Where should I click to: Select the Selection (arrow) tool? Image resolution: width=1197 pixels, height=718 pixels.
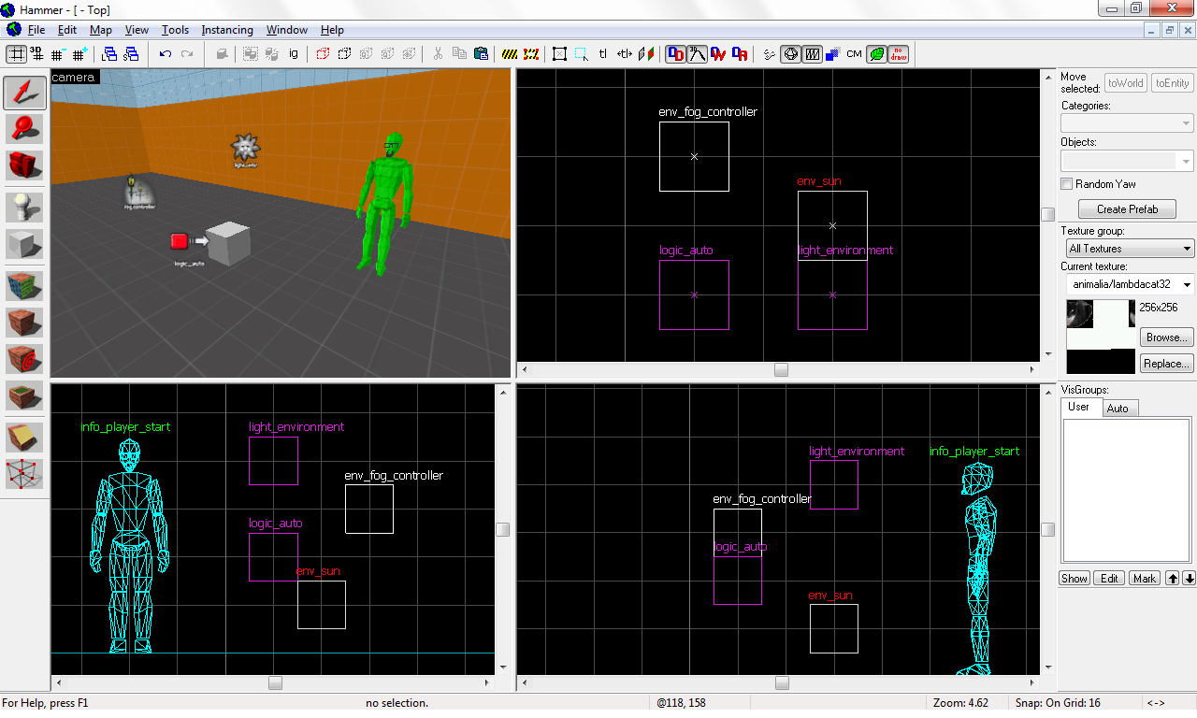(24, 92)
